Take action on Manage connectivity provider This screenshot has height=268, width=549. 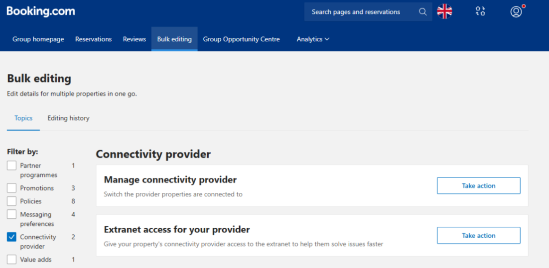479,185
